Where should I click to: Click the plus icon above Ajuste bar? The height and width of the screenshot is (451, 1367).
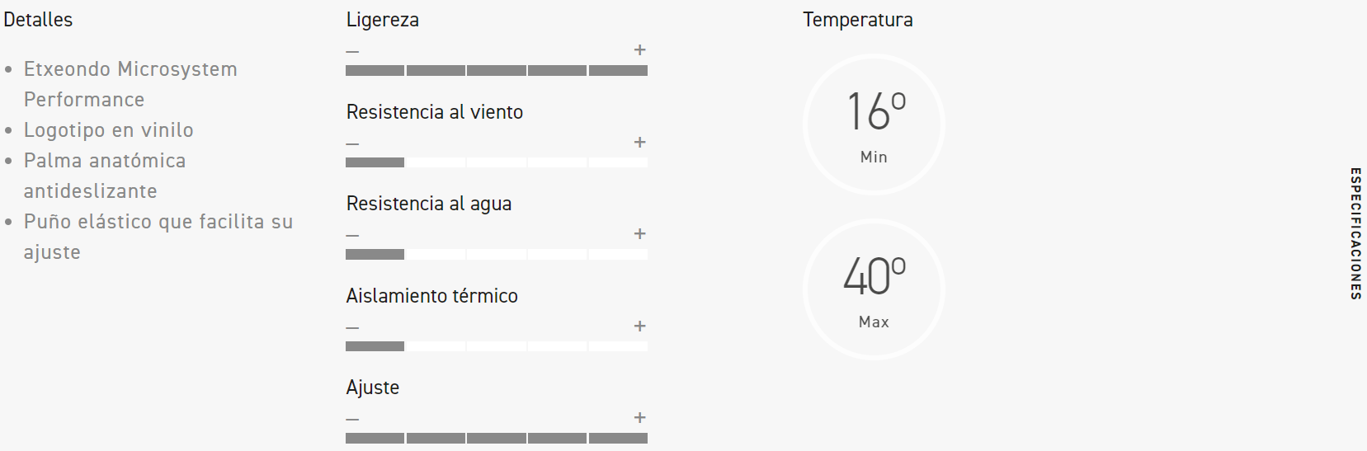639,418
